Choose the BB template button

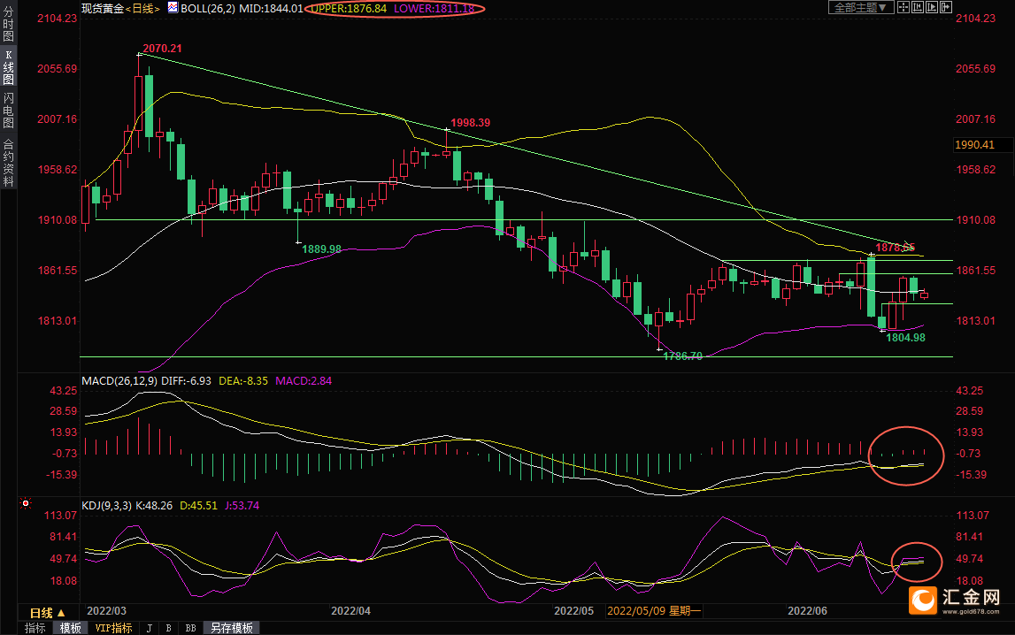tap(190, 628)
